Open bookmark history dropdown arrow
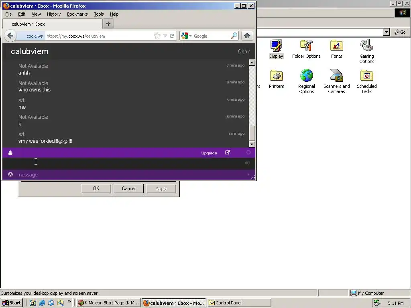411x308 pixels. coord(165,36)
